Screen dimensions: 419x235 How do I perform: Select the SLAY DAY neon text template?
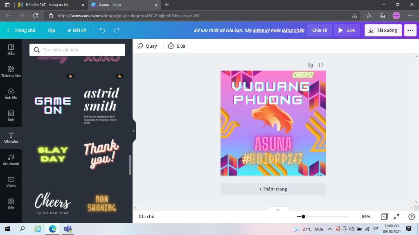tap(53, 154)
